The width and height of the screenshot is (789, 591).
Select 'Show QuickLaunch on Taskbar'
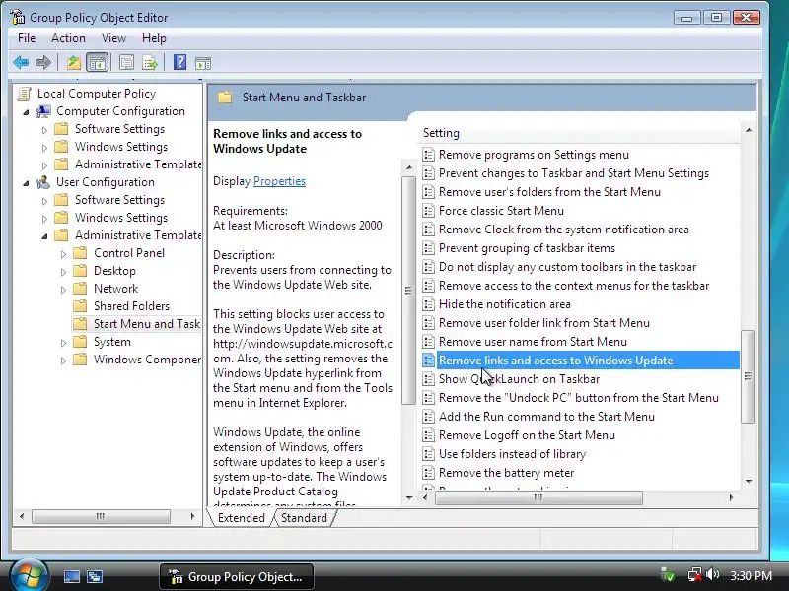click(519, 379)
